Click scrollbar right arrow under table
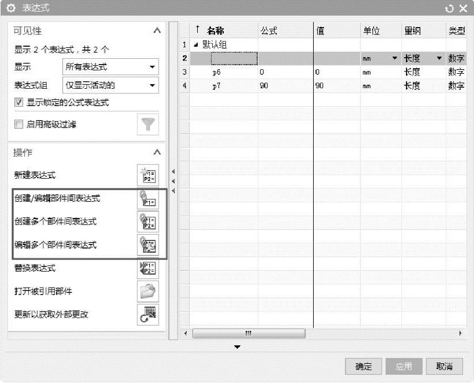The image size is (474, 384). (460, 333)
